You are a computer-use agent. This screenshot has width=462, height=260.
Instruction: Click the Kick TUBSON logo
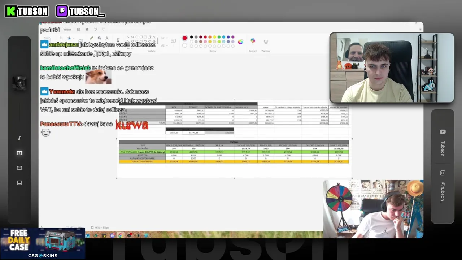27,11
